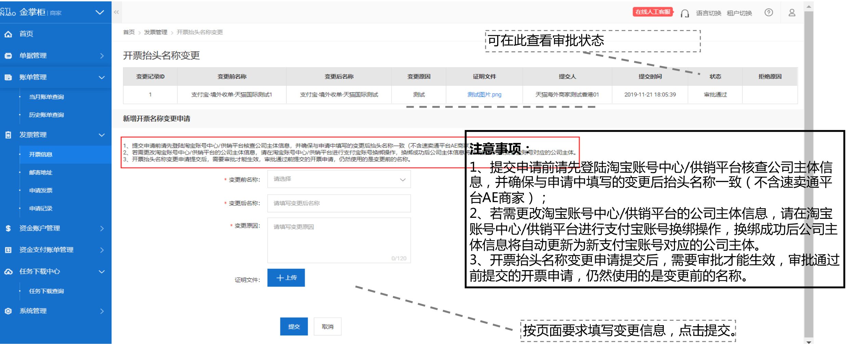Focus the 变更后名称 input field
Image resolution: width=848 pixels, height=344 pixels.
click(x=339, y=203)
